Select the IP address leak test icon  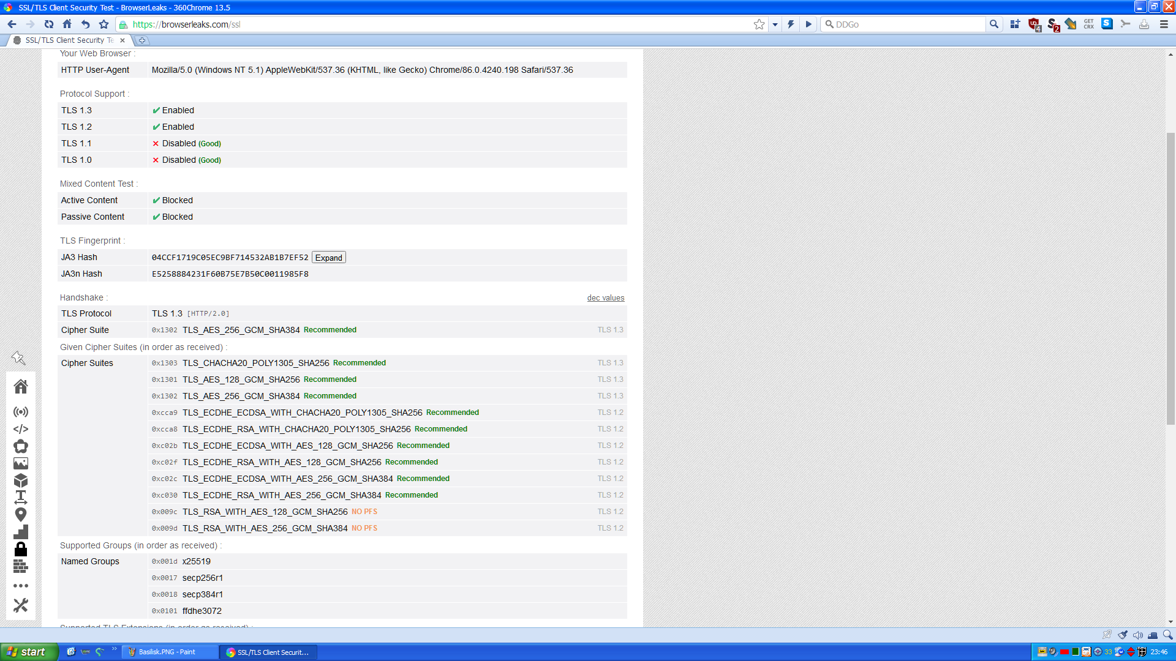pyautogui.click(x=21, y=412)
